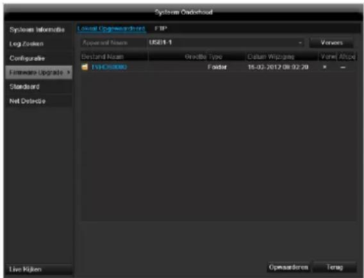Open the USB1-1 device name dropdown

click(x=226, y=43)
